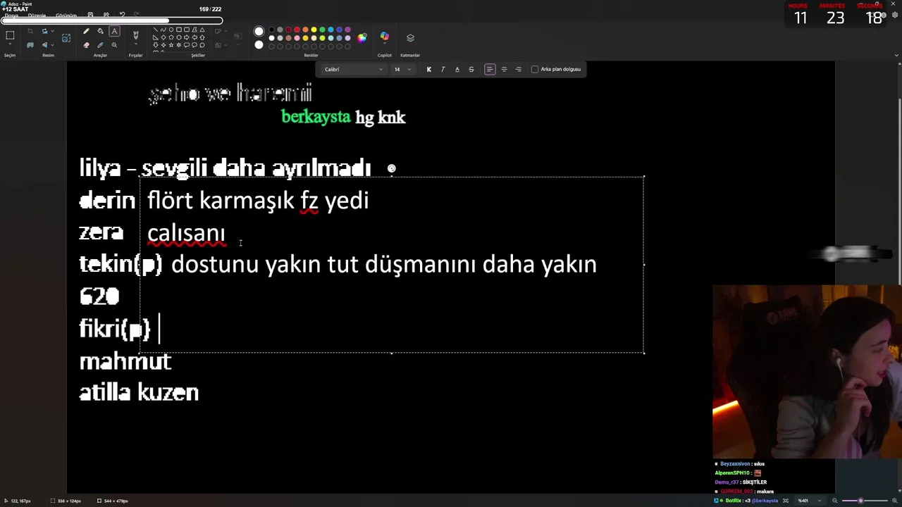The height and width of the screenshot is (507, 902).
Task: Select the Color picker eyedropper tool
Action: coord(100,45)
